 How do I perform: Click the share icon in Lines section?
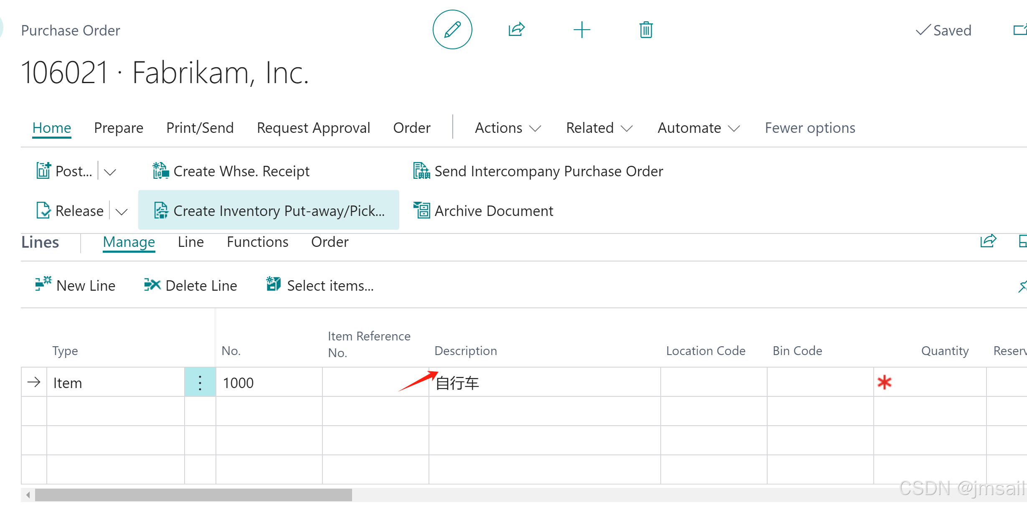(x=988, y=241)
